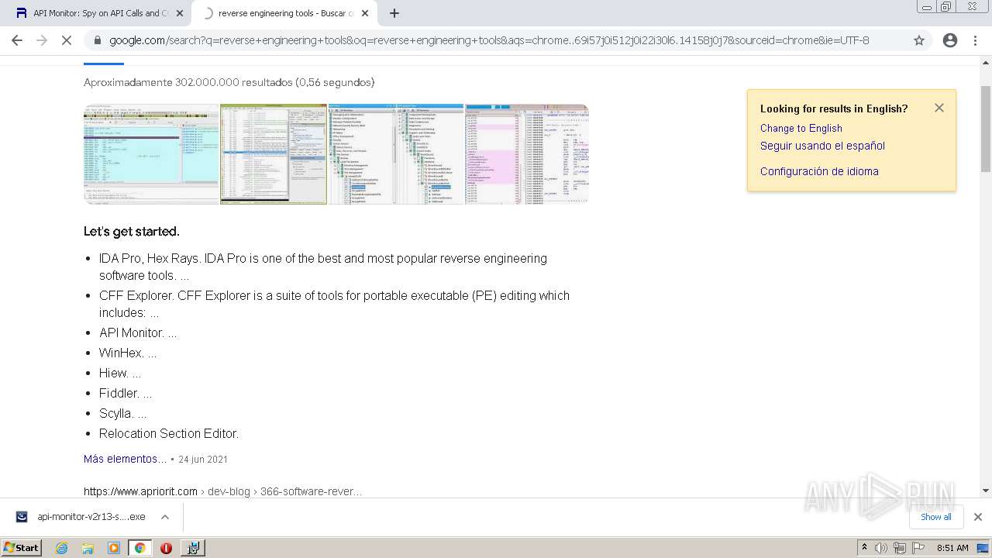This screenshot has height=558, width=992.
Task: Open the Chrome three-dot menu
Action: coord(975,40)
